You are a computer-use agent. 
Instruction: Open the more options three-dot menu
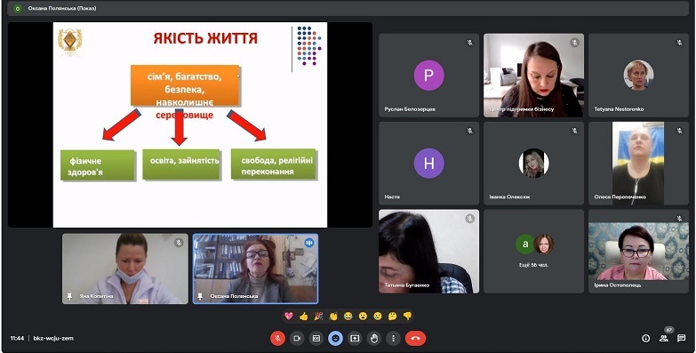point(393,339)
